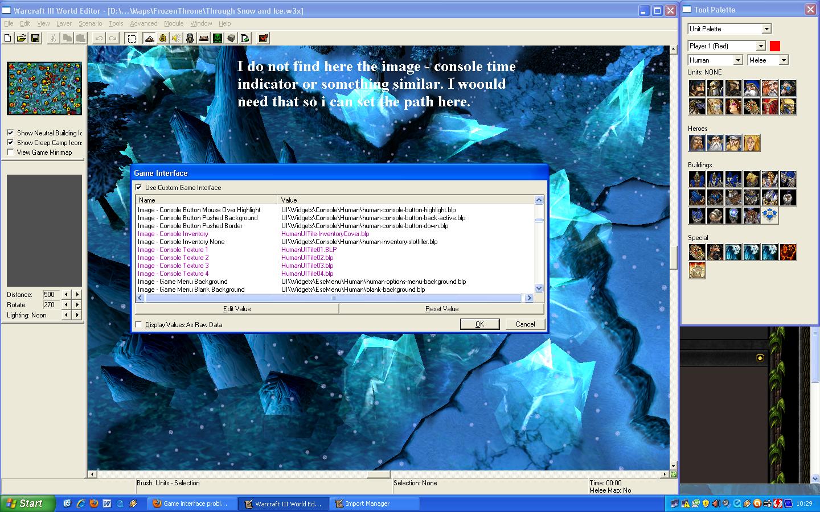This screenshot has height=512, width=820.
Task: Expand the Unit Palette dropdown
Action: 729,28
